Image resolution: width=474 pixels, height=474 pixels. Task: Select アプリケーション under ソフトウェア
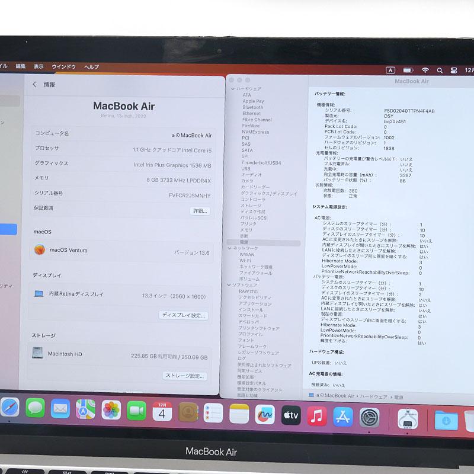pos(255,303)
